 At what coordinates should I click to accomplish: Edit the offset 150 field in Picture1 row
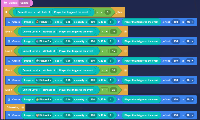176,22
